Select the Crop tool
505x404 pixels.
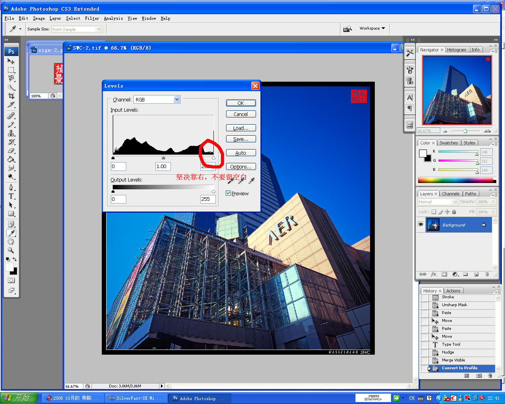[x=11, y=96]
